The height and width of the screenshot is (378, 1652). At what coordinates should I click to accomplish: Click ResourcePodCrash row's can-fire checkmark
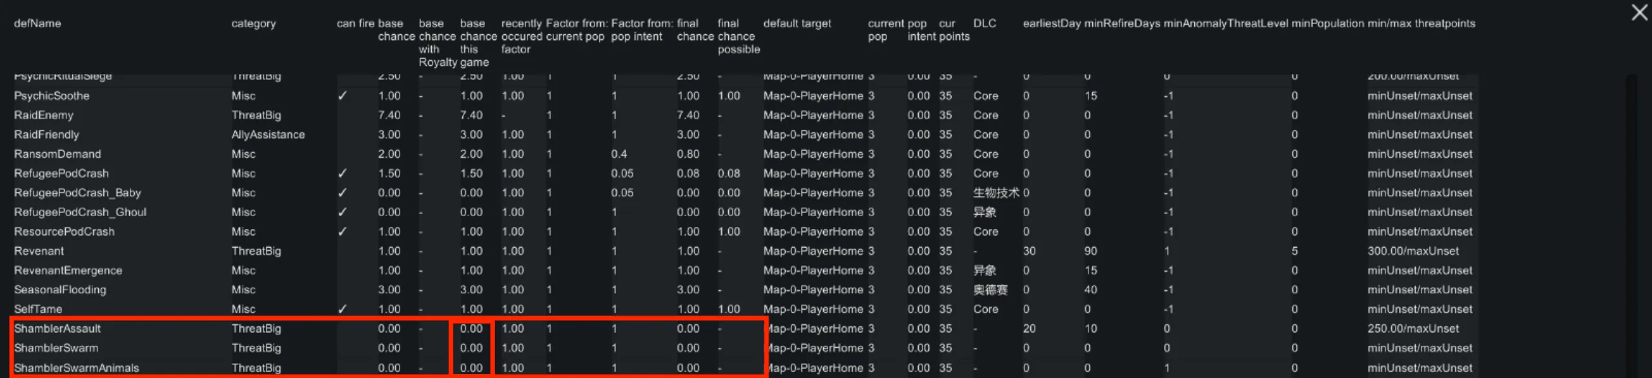tap(342, 231)
